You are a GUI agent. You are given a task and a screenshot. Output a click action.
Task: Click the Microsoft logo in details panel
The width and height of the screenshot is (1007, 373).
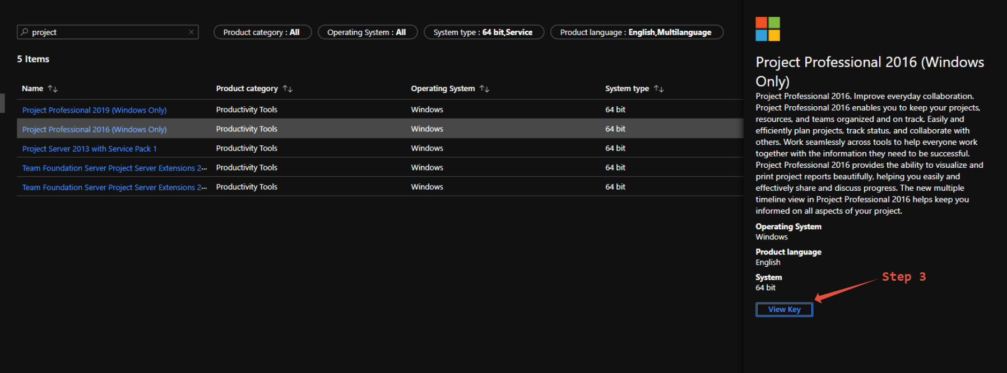[x=768, y=29]
